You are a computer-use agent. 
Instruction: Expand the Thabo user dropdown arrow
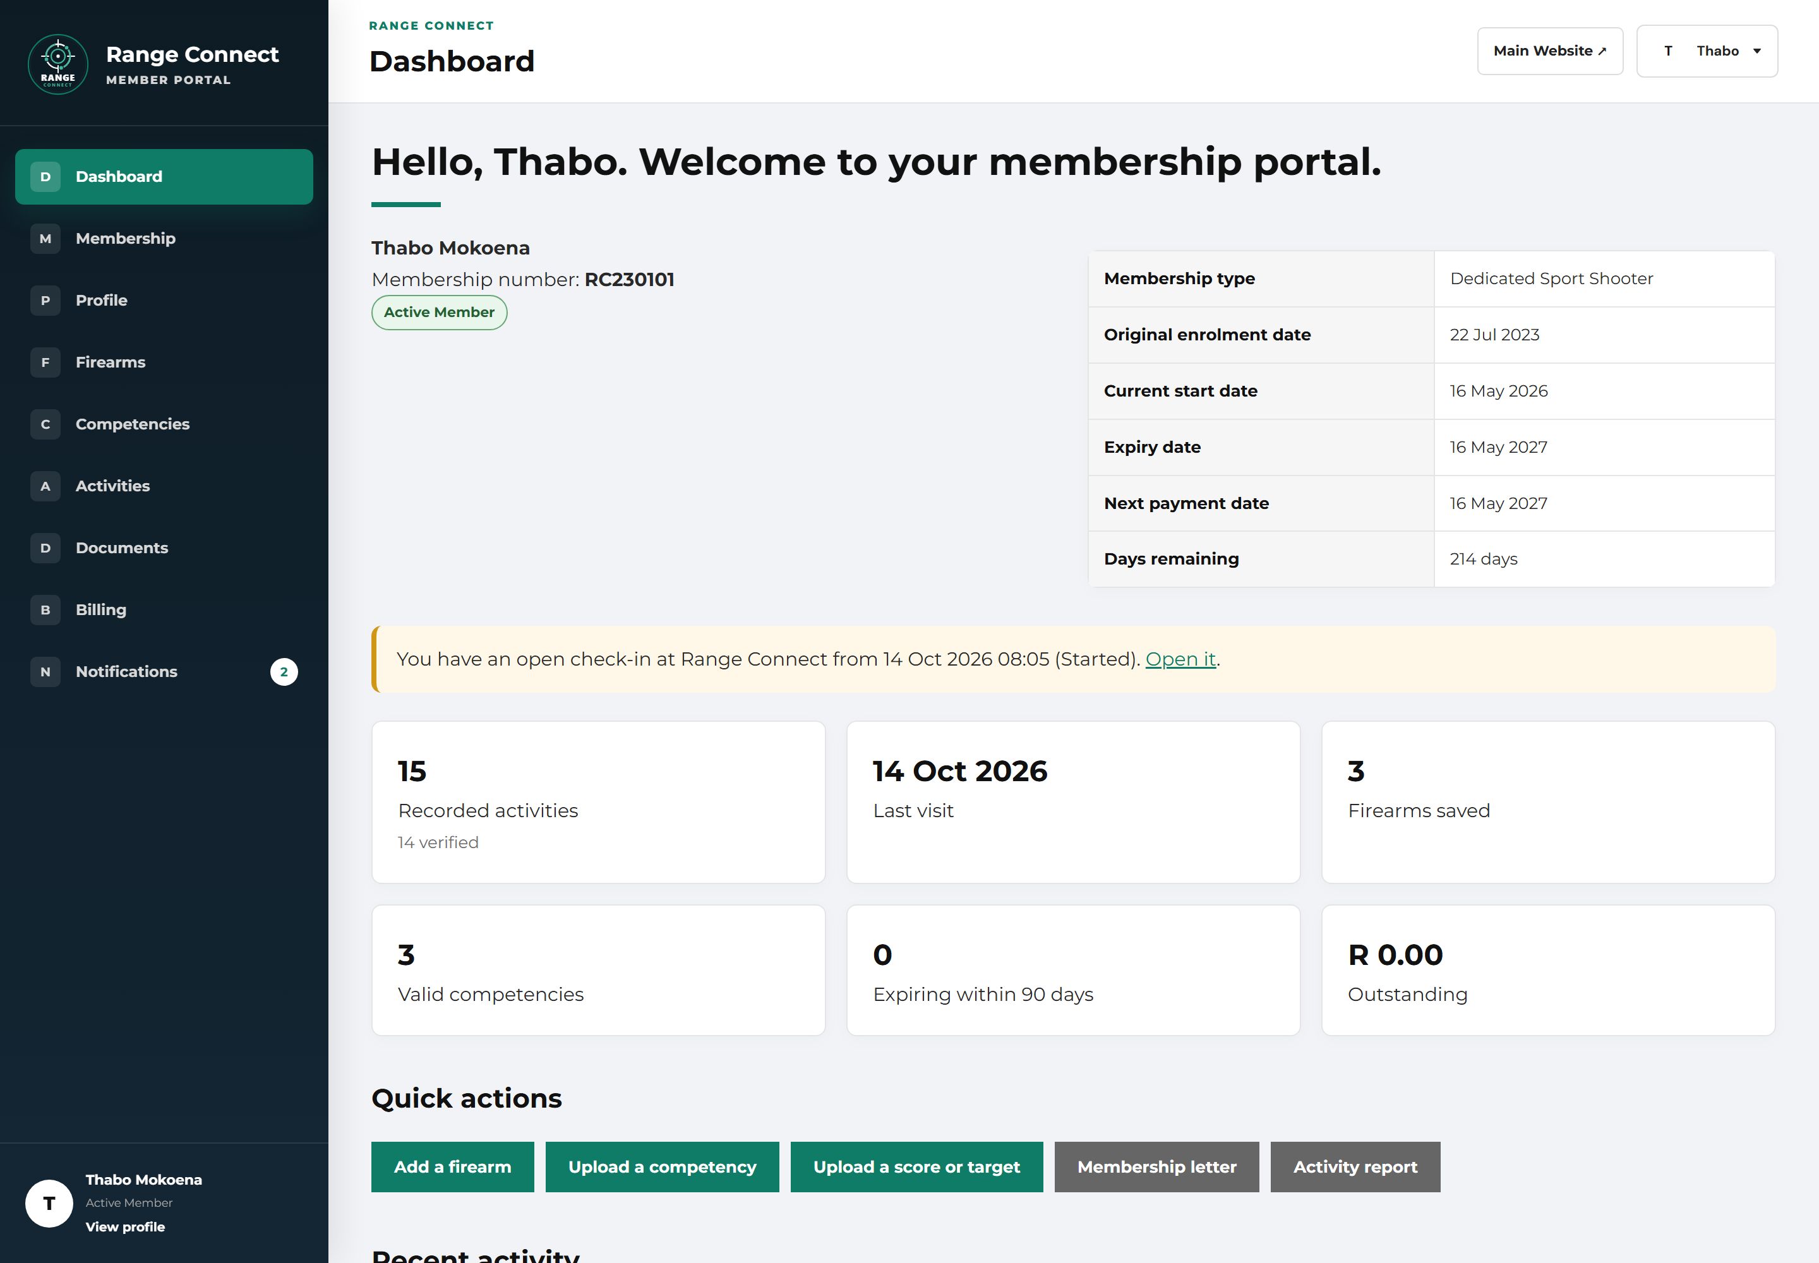1756,51
